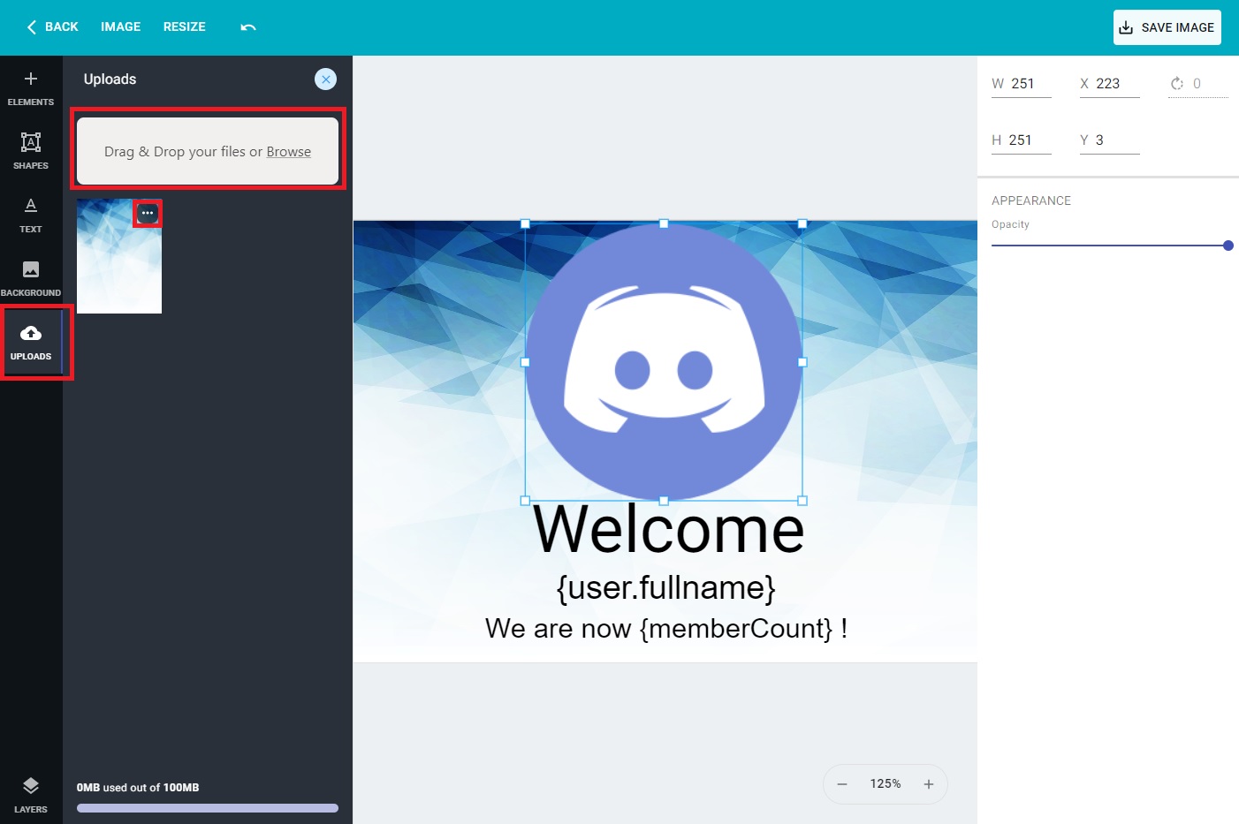Viewport: 1239px width, 824px height.
Task: Click the undo arrow icon
Action: (248, 27)
